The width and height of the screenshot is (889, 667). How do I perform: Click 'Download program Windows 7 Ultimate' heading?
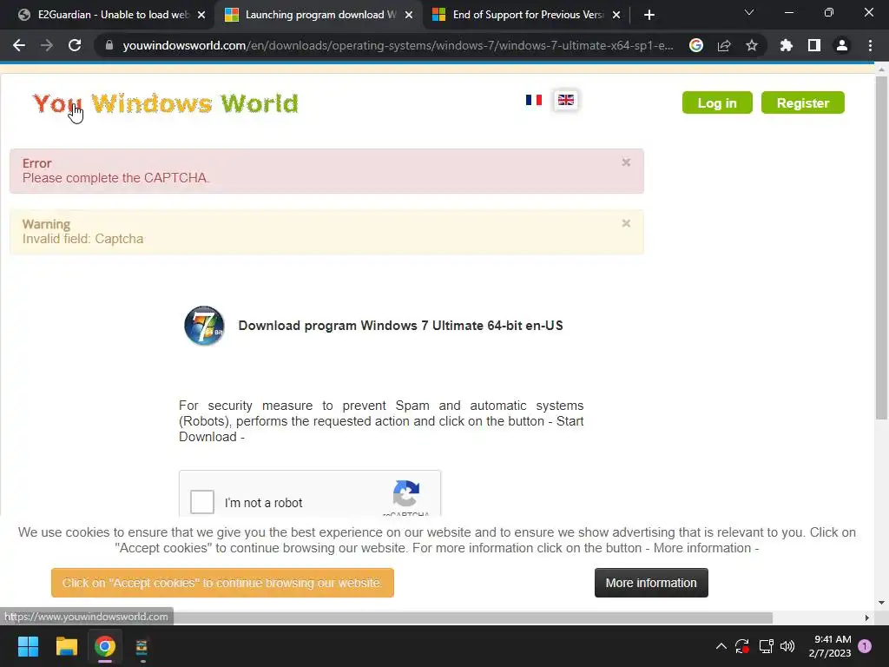[400, 326]
